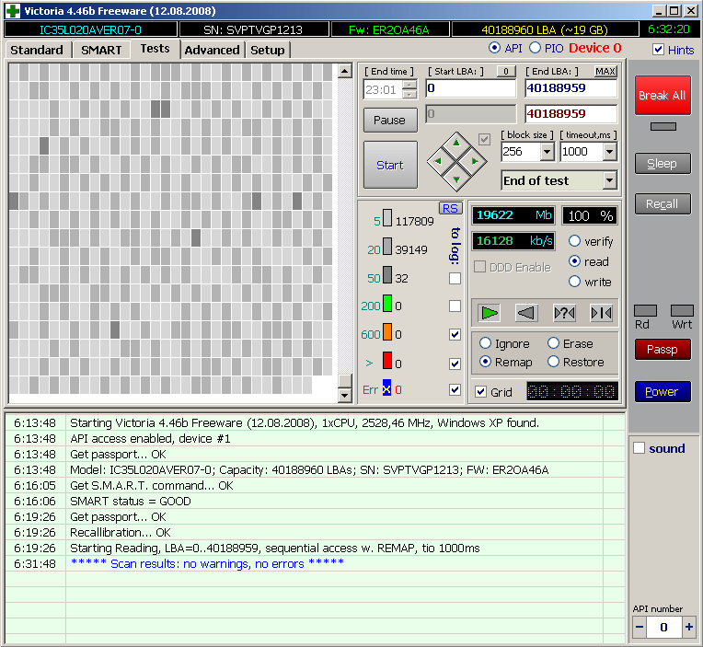This screenshot has height=647, width=703.
Task: Click the End LBA input field
Action: click(570, 87)
